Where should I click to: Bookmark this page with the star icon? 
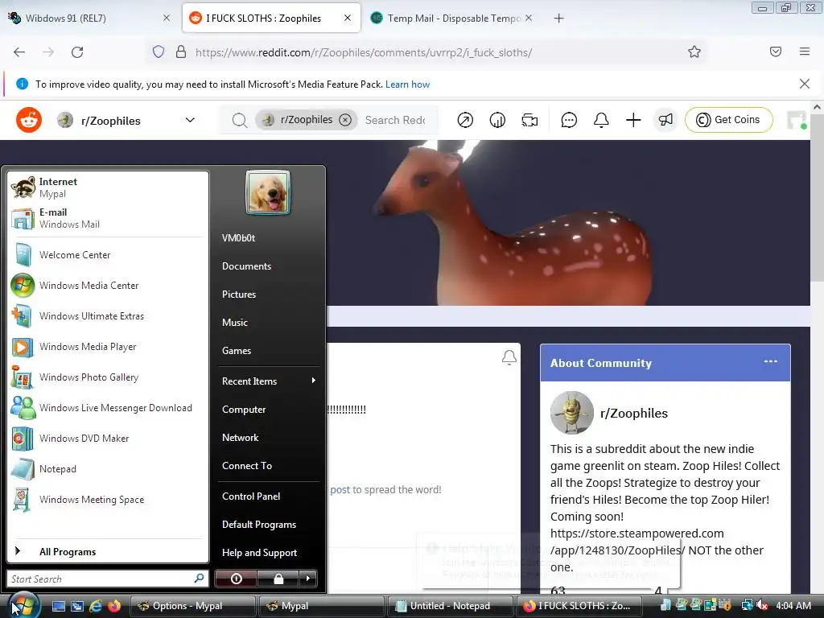pos(694,51)
